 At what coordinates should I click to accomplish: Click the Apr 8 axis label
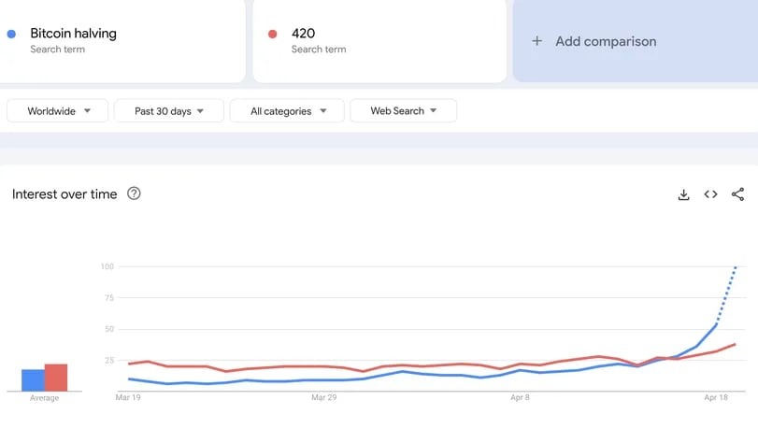(521, 397)
